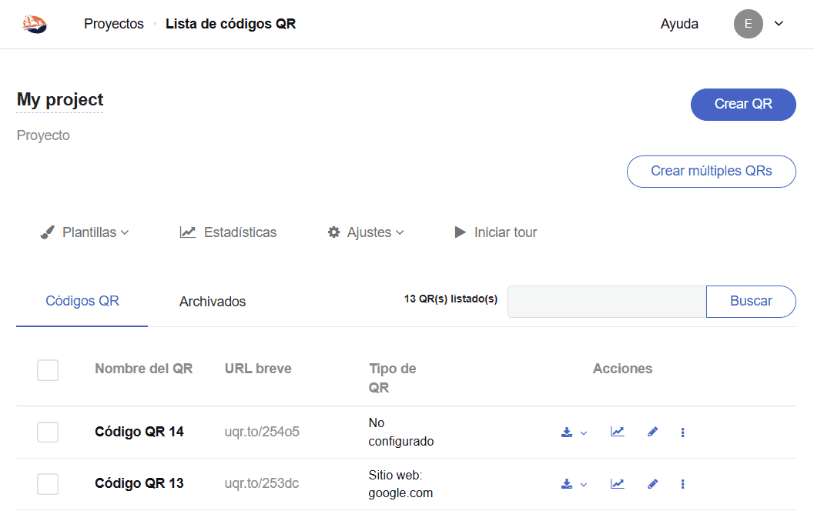Viewport: 814px width, 511px height.
Task: Select the Código QR 13 checkbox
Action: pyautogui.click(x=48, y=484)
